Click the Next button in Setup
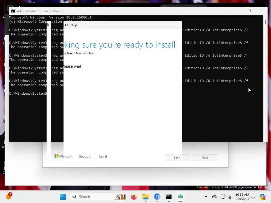Image resolution: width=271 pixels, height=203 pixels. click(x=205, y=158)
